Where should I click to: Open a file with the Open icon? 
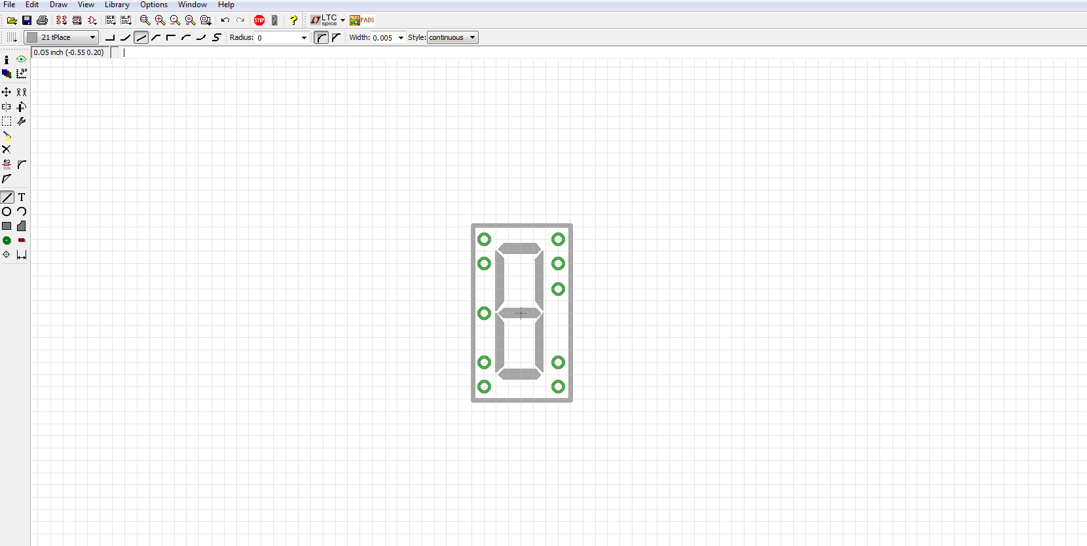12,20
